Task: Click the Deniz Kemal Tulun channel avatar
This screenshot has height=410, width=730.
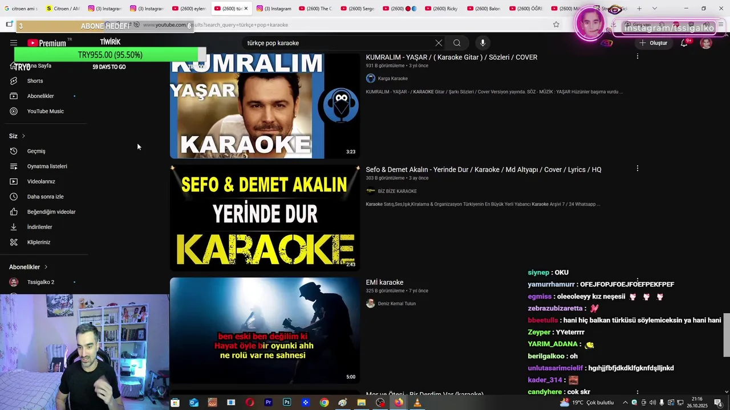Action: (x=371, y=304)
